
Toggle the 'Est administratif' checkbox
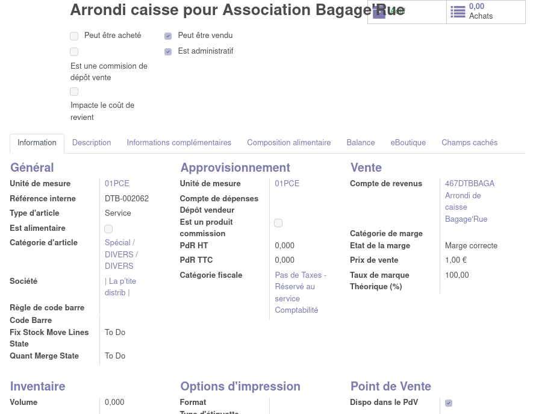coord(168,52)
